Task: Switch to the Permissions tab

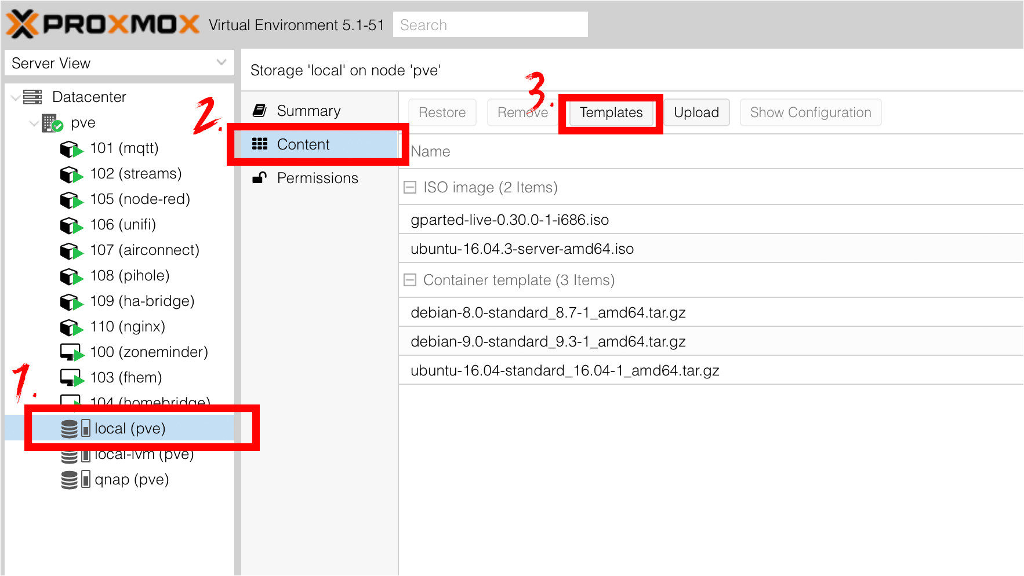Action: pyautogui.click(x=317, y=178)
